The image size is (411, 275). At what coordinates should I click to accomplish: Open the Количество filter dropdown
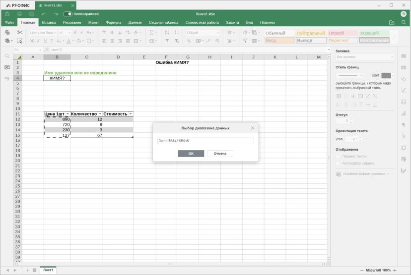100,114
